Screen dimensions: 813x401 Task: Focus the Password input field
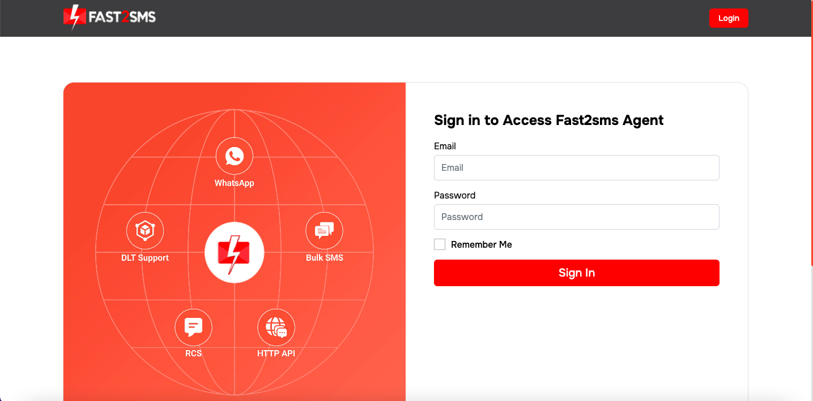point(576,217)
